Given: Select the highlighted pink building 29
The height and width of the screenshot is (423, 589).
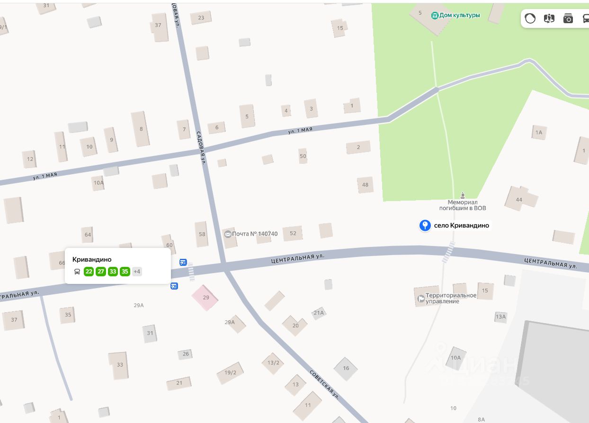Looking at the screenshot, I should pyautogui.click(x=205, y=298).
